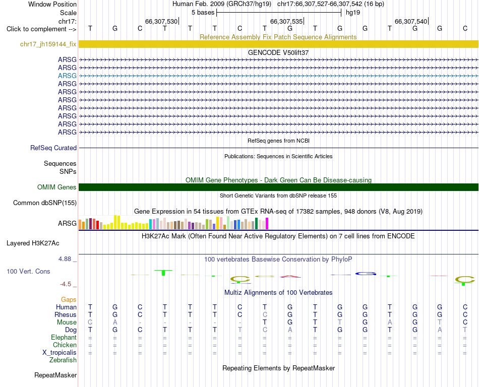Image resolution: width=479 pixels, height=387 pixels.
Task: Open the Common dbSNP(155) track label
Action: (44, 203)
